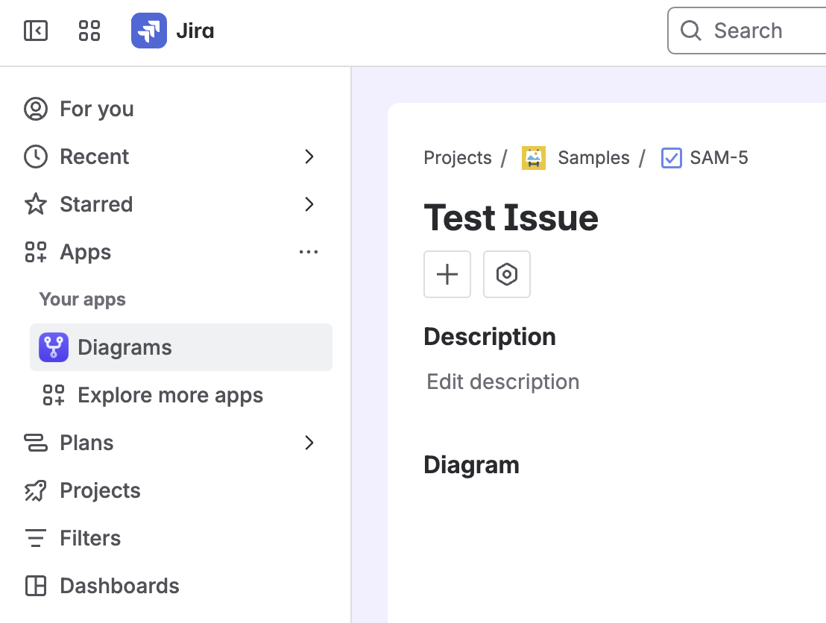The height and width of the screenshot is (623, 826).
Task: Click the SAM-5 breadcrumb link
Action: pyautogui.click(x=719, y=158)
